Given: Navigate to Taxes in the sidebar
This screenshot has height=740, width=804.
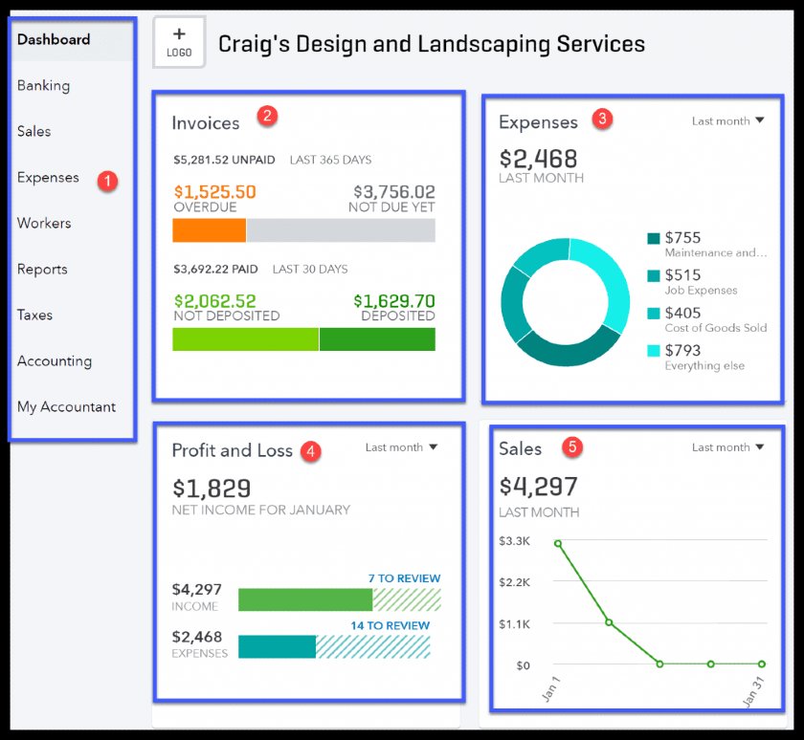Looking at the screenshot, I should click(x=34, y=315).
